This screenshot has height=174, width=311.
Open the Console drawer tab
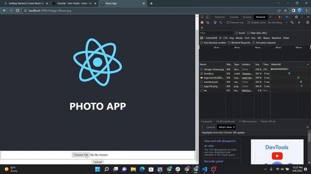[210, 127]
